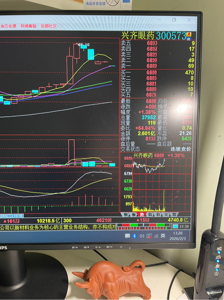
Task: Open the Bluetooth tray icon
Action: (x=134, y=236)
